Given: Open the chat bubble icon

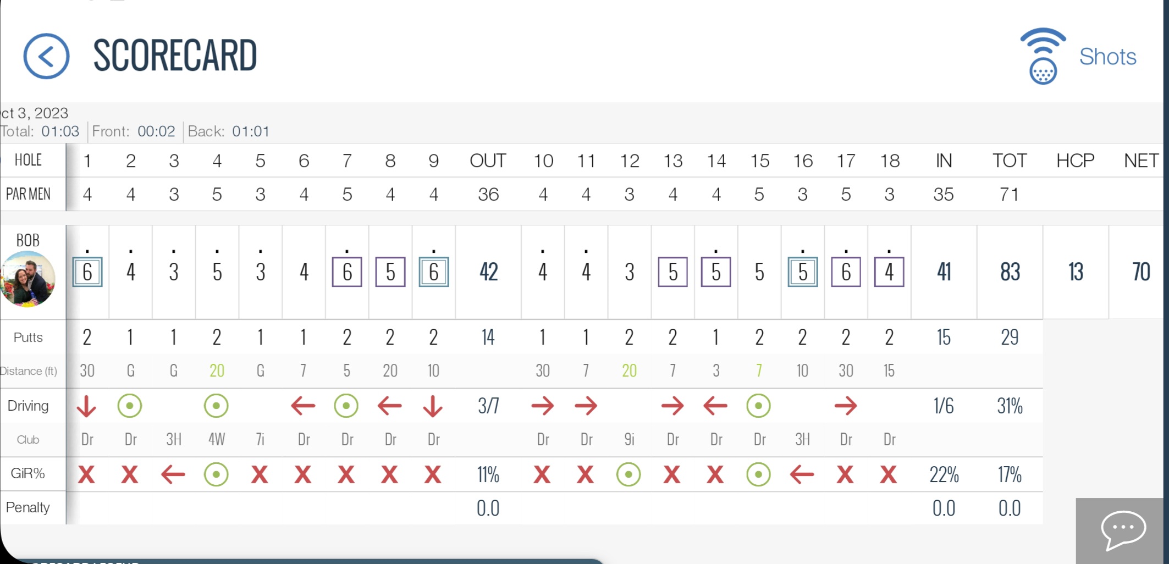Looking at the screenshot, I should (x=1123, y=530).
